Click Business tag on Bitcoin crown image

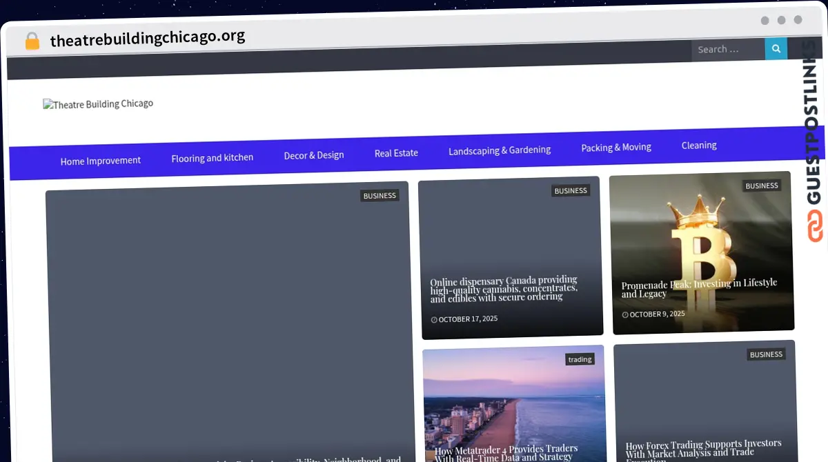[762, 185]
